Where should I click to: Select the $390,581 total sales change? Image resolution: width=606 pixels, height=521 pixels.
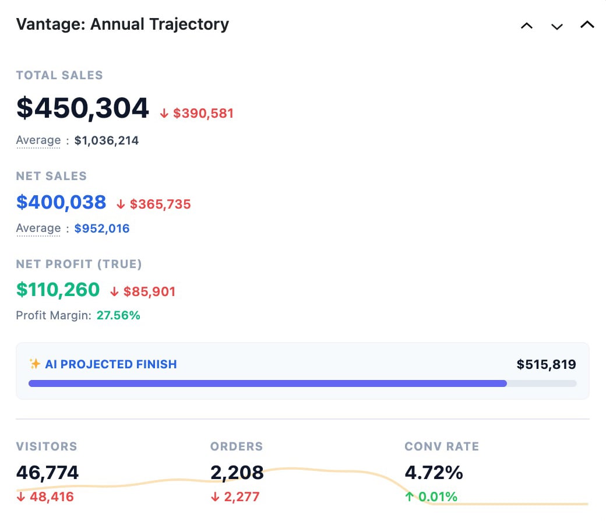203,113
